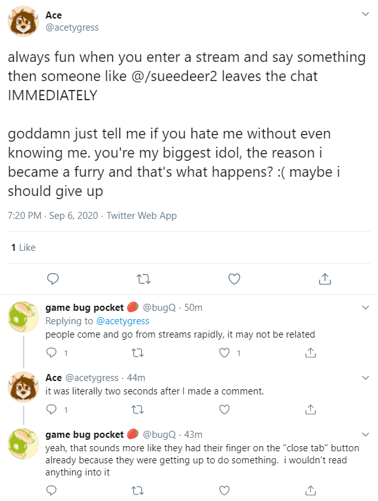This screenshot has width=378, height=501.
Task: Retweet bugQ's 50m reply
Action: (x=138, y=353)
